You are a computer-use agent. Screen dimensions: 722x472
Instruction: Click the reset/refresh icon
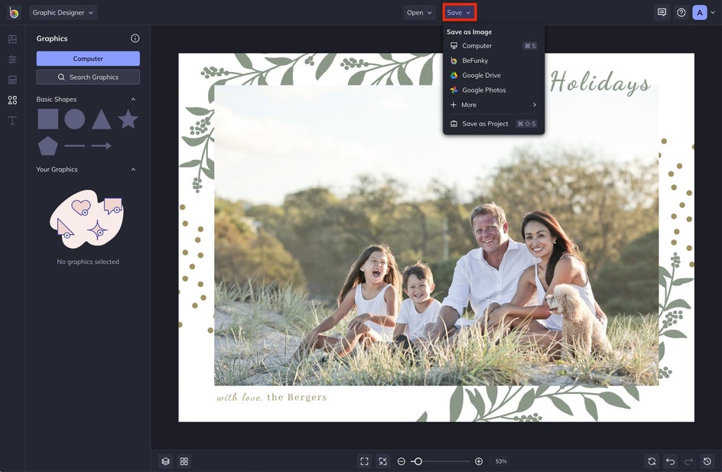click(652, 461)
